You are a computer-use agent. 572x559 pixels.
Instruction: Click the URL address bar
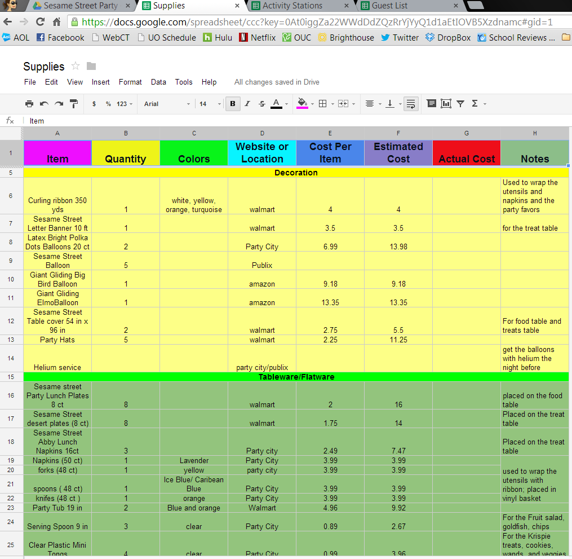[317, 22]
